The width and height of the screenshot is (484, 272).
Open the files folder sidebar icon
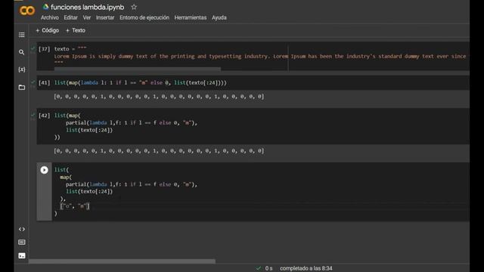pos(22,88)
